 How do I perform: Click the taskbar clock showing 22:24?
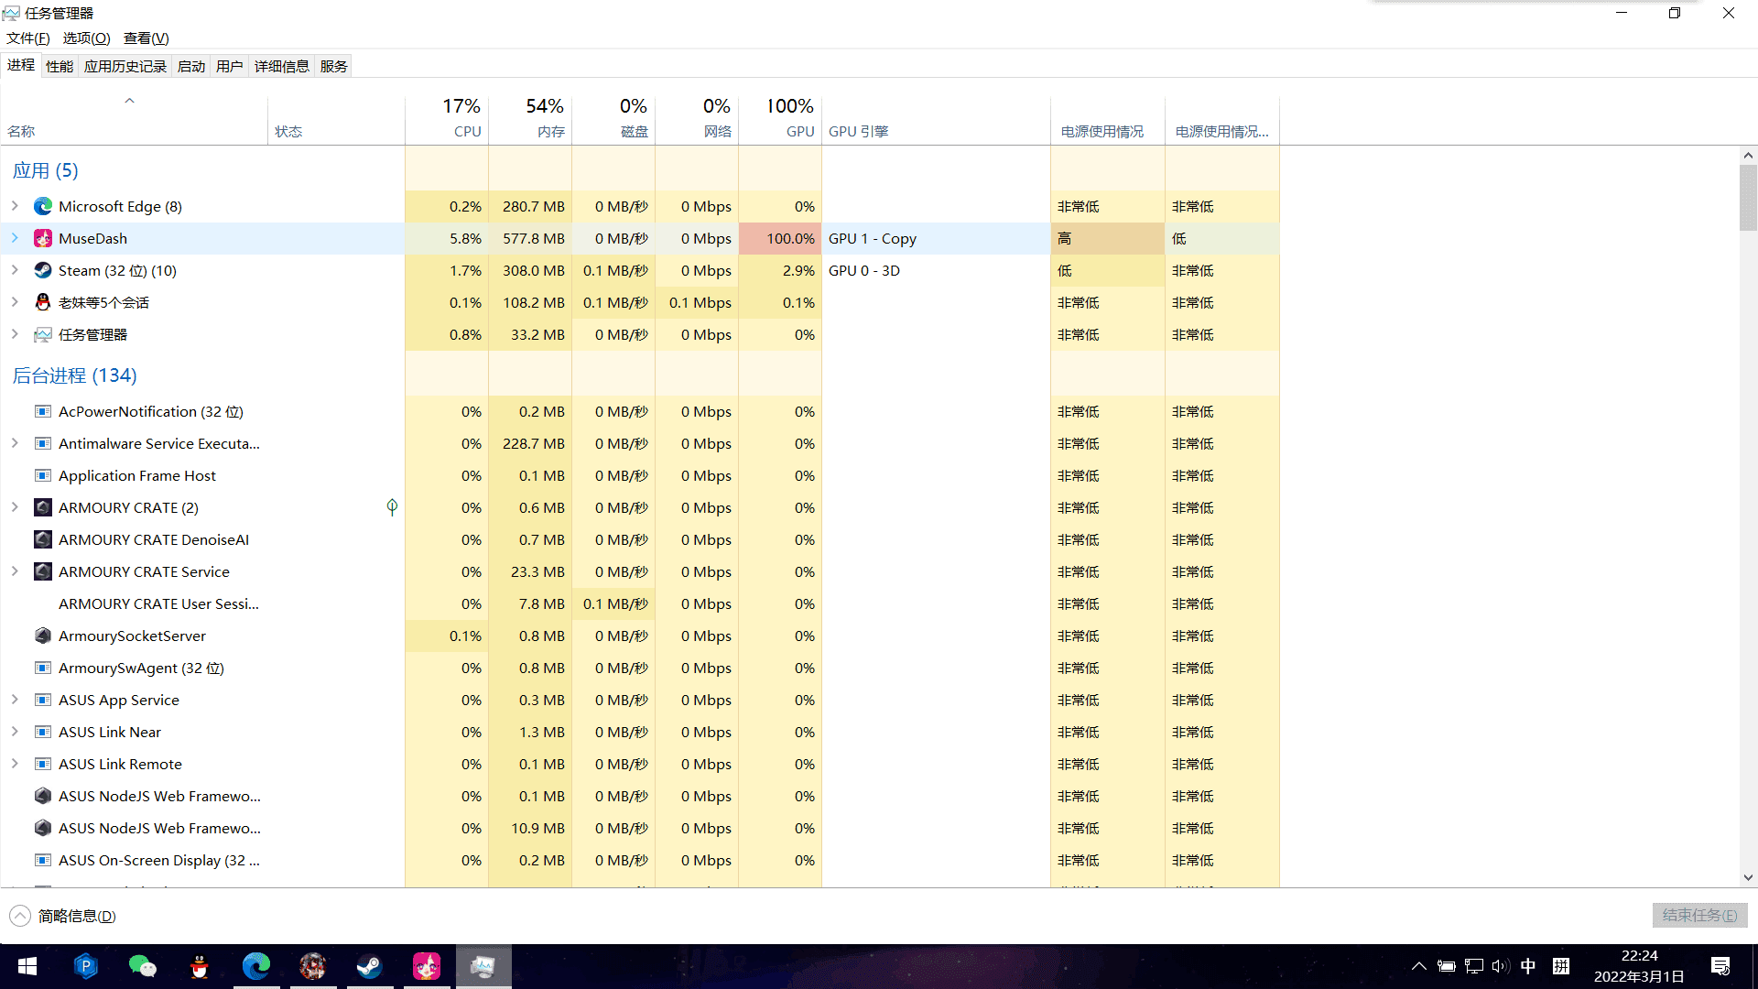(x=1639, y=966)
